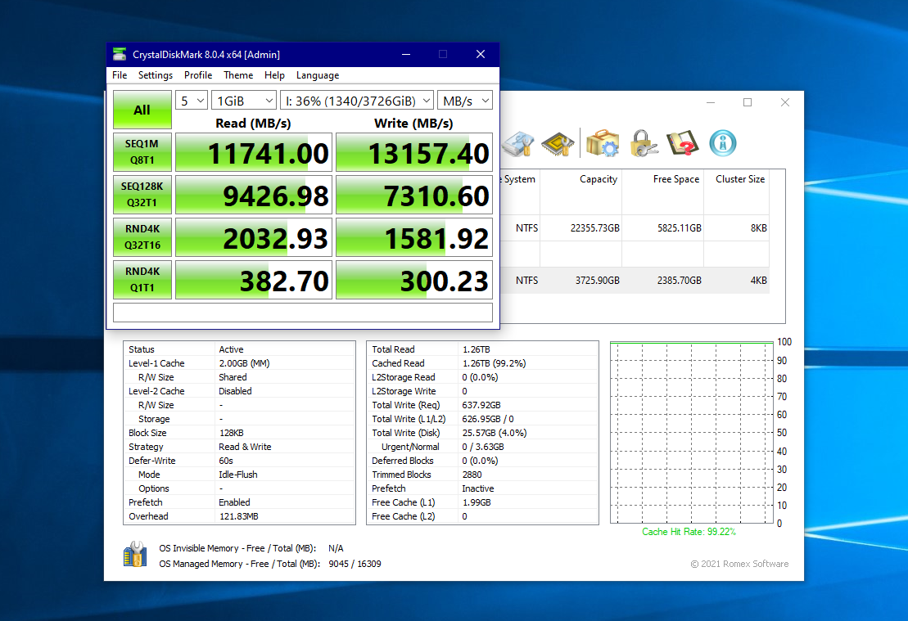908x621 pixels.
Task: Click the Level-1 Cache value 2.00GB (MM)
Action: pyautogui.click(x=244, y=363)
